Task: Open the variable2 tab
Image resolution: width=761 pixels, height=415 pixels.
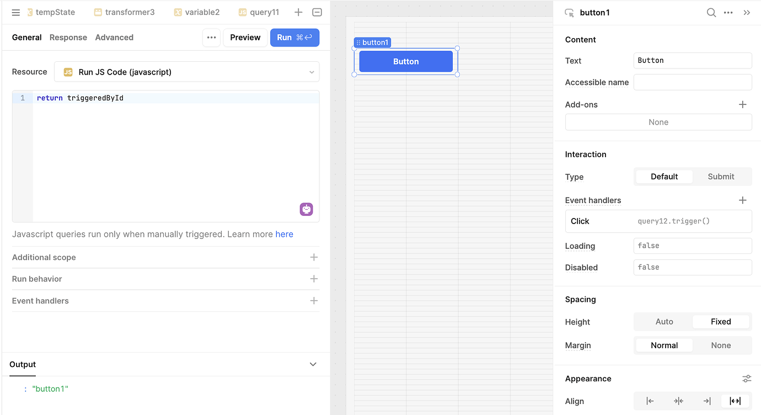Action: click(197, 12)
